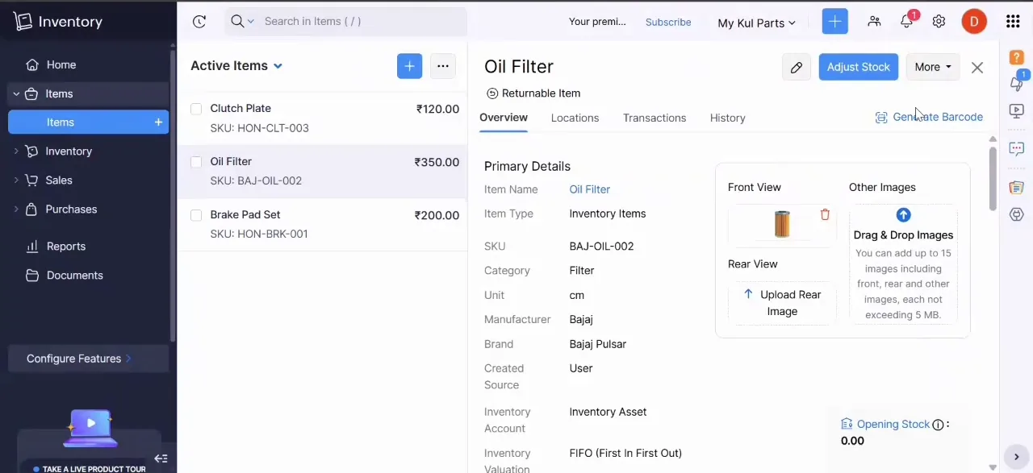Click the Oil Filter item name link
The width and height of the screenshot is (1033, 473).
point(589,189)
